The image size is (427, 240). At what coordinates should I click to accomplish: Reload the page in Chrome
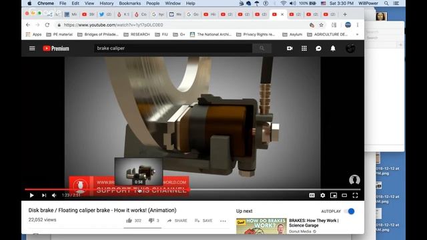47,25
